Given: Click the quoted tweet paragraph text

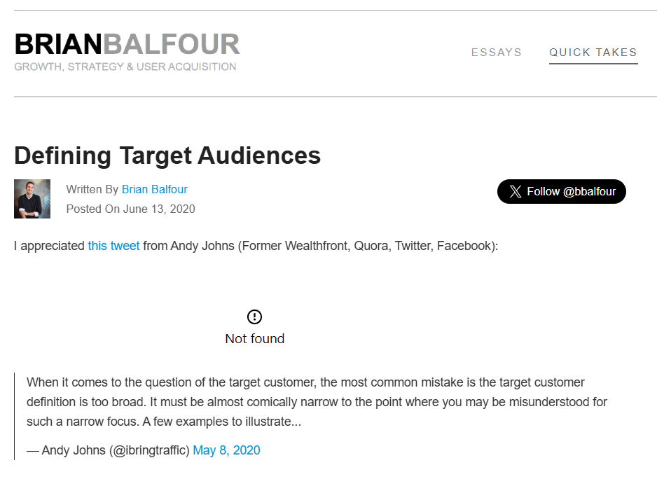Looking at the screenshot, I should (x=317, y=403).
